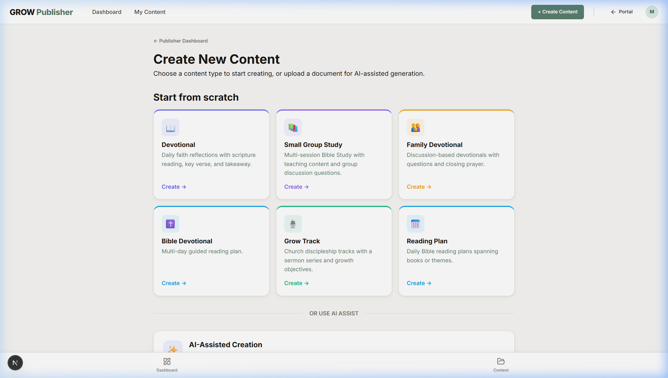This screenshot has width=668, height=378.
Task: Open the Content folder icon in bottom navigation
Action: pyautogui.click(x=500, y=361)
